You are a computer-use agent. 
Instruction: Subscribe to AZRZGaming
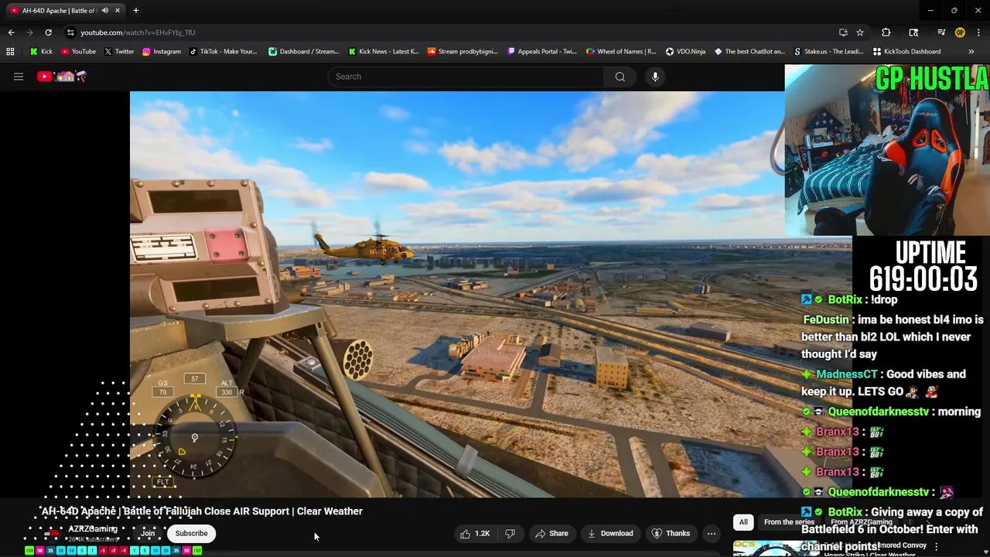coord(191,533)
